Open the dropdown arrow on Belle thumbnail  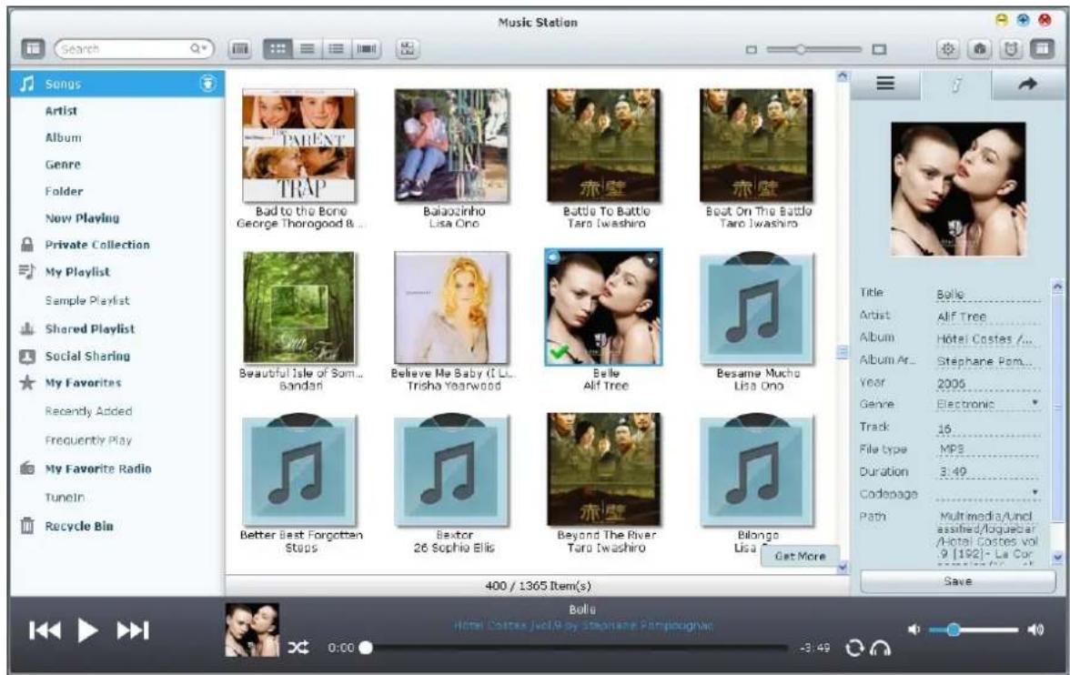pos(651,259)
